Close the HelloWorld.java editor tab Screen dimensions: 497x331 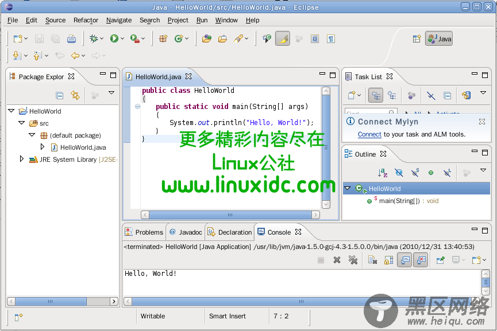pos(188,76)
